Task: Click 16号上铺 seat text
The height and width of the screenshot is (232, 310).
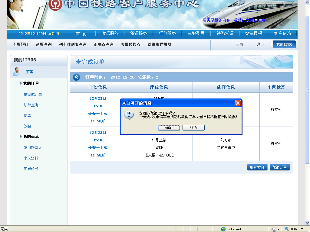Action: tap(159, 140)
